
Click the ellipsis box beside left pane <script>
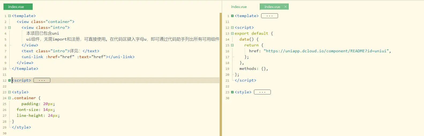(x=42, y=80)
